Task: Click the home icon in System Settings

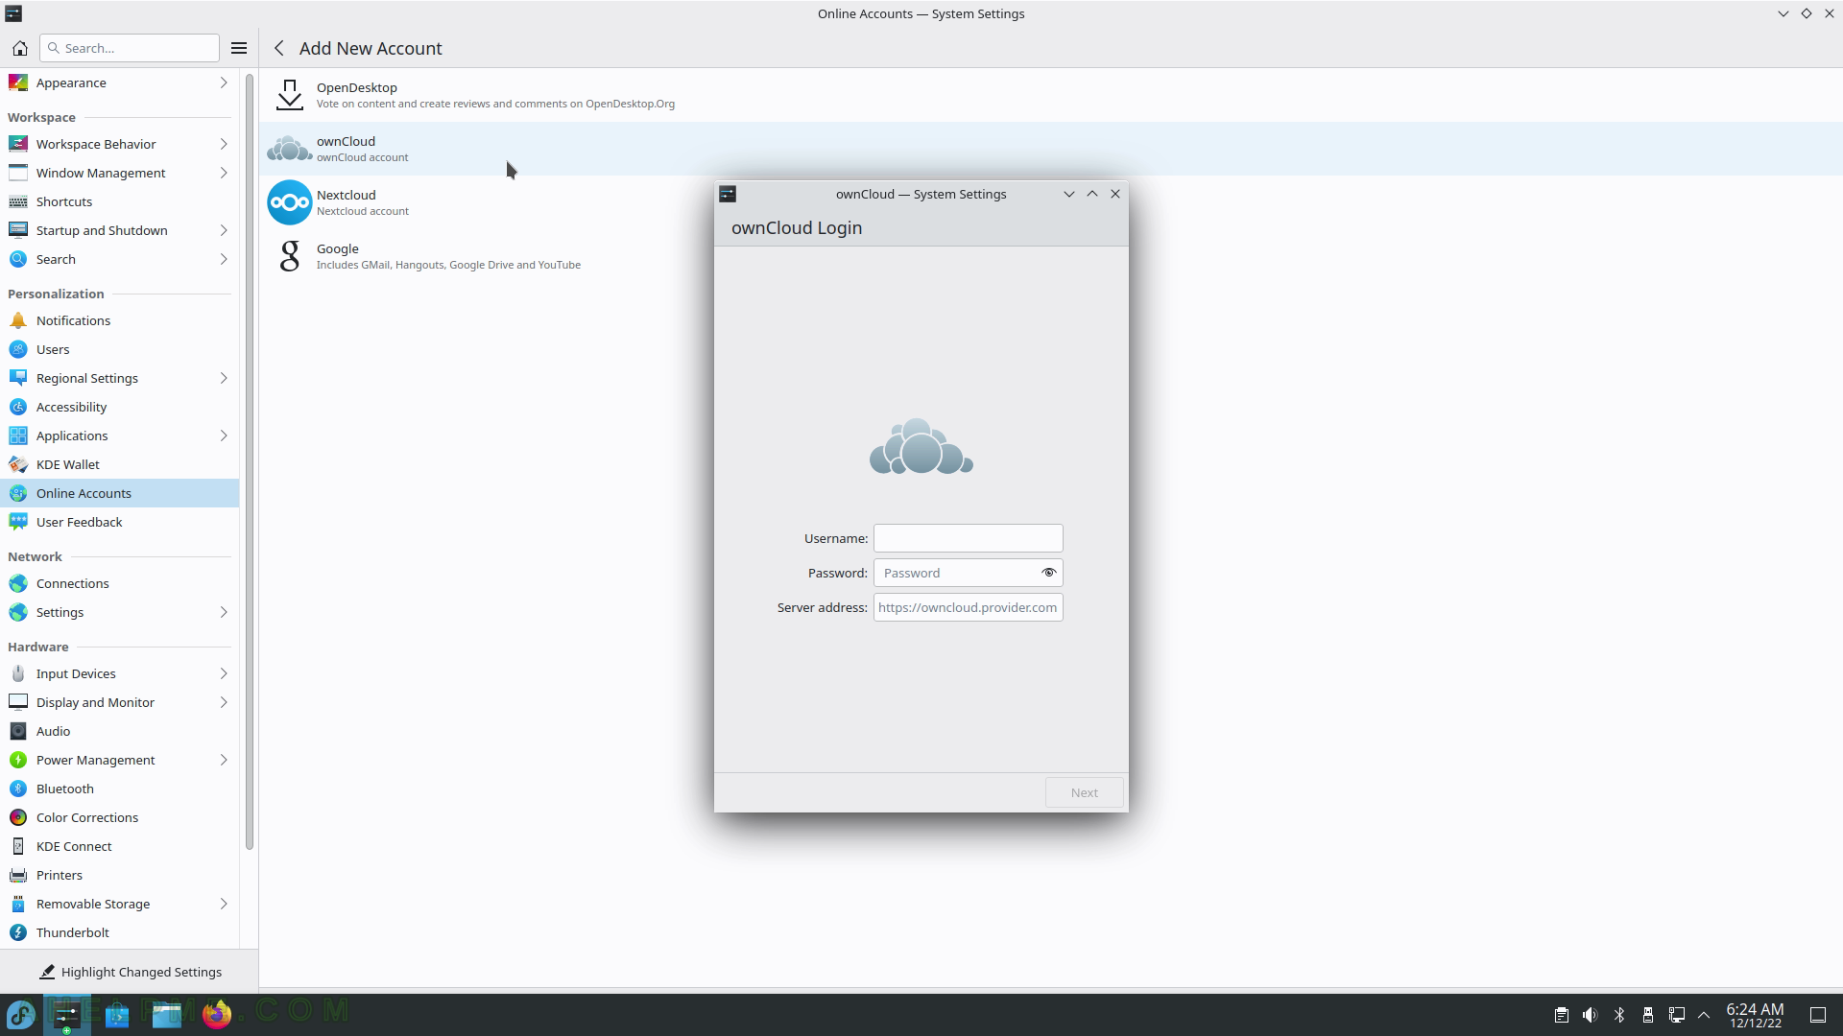Action: point(19,48)
